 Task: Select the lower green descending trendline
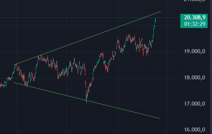(x=87, y=100)
